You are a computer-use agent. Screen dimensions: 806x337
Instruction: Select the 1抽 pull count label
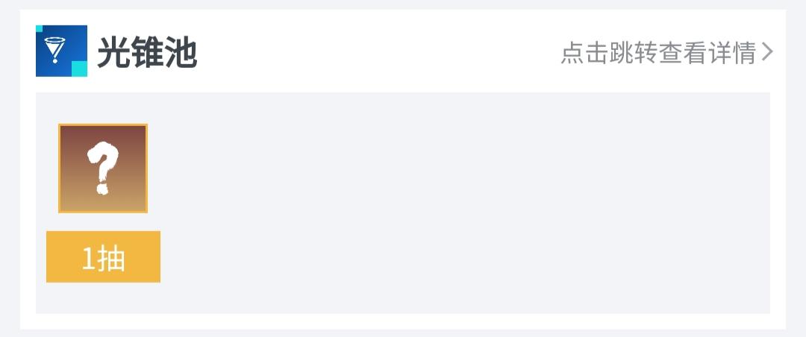click(x=103, y=258)
